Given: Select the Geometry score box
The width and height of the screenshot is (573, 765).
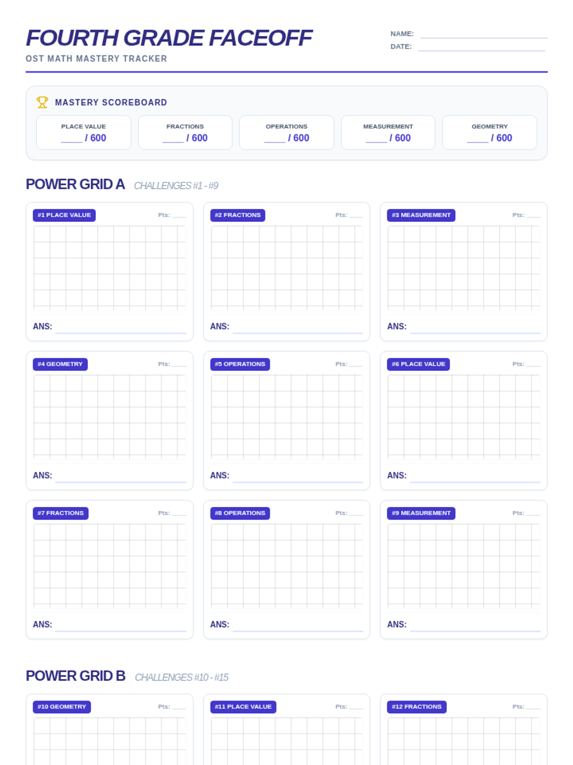Looking at the screenshot, I should (x=489, y=132).
